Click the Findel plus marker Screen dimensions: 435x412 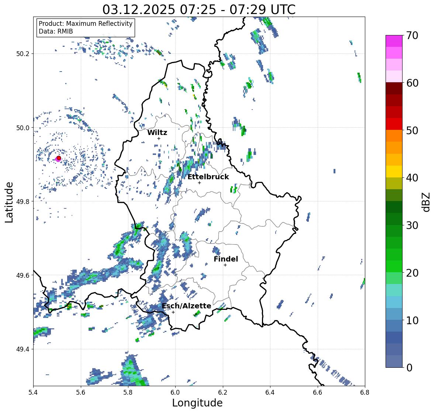click(x=225, y=265)
